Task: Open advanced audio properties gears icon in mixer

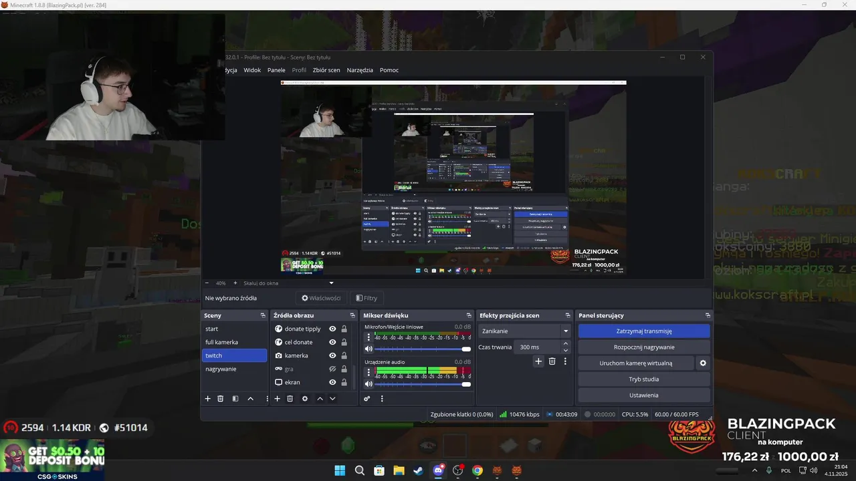Action: click(367, 399)
